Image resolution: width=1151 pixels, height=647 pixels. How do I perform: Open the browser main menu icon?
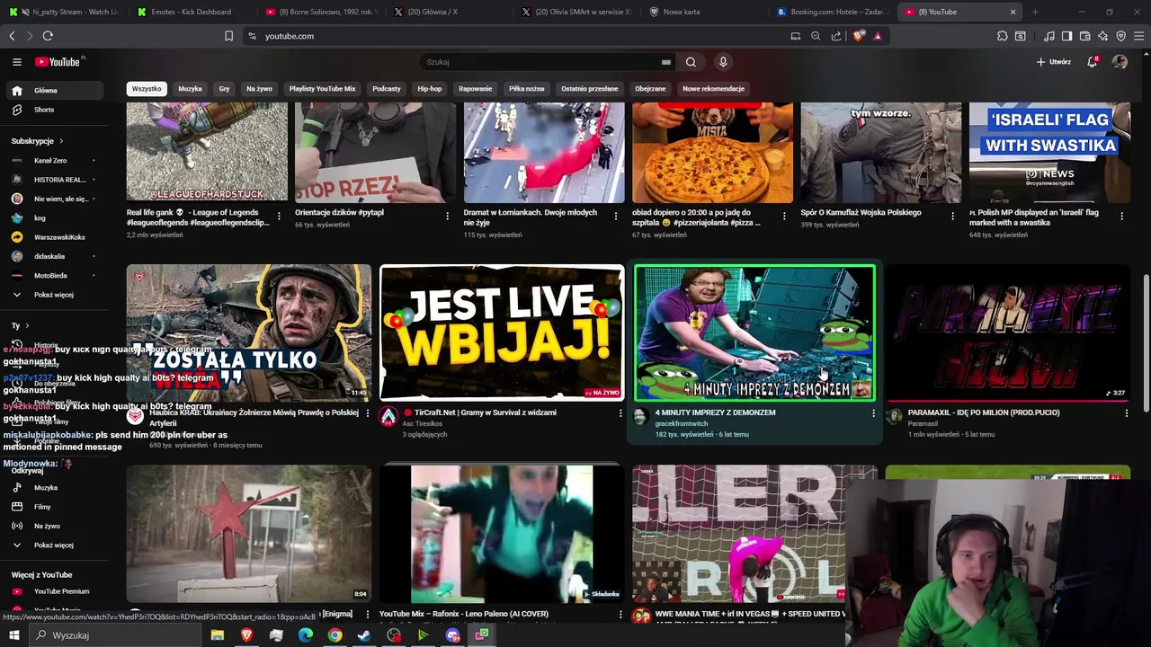pyautogui.click(x=1139, y=36)
